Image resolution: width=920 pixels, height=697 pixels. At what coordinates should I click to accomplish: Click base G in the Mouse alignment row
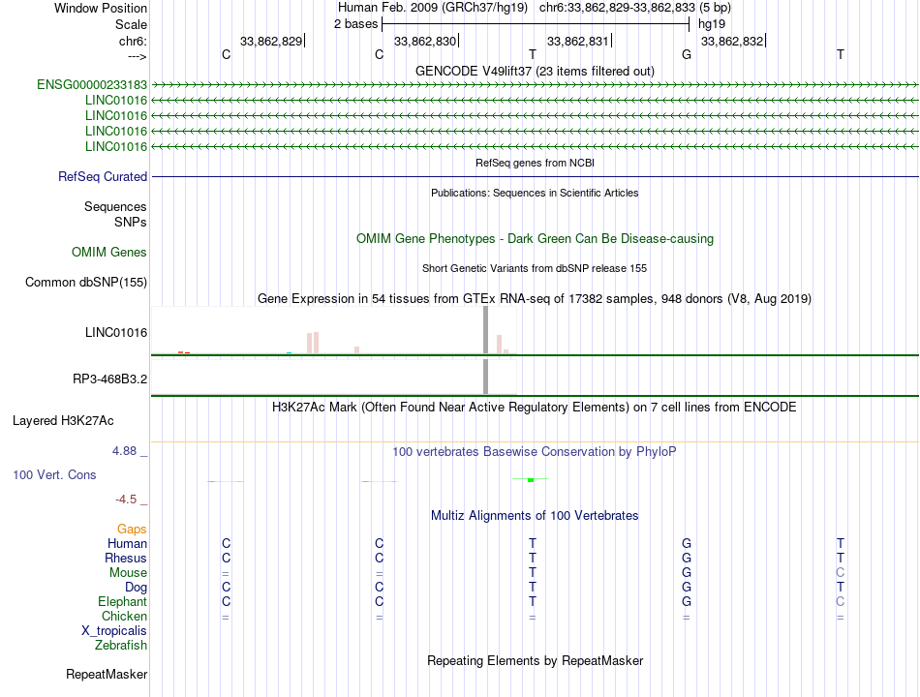[687, 573]
